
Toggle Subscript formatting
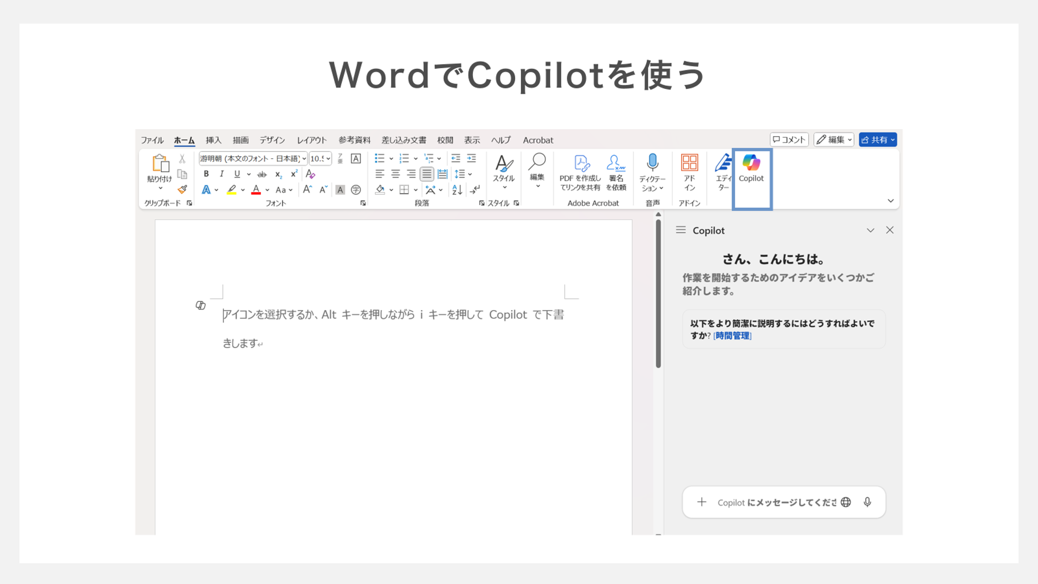point(278,174)
